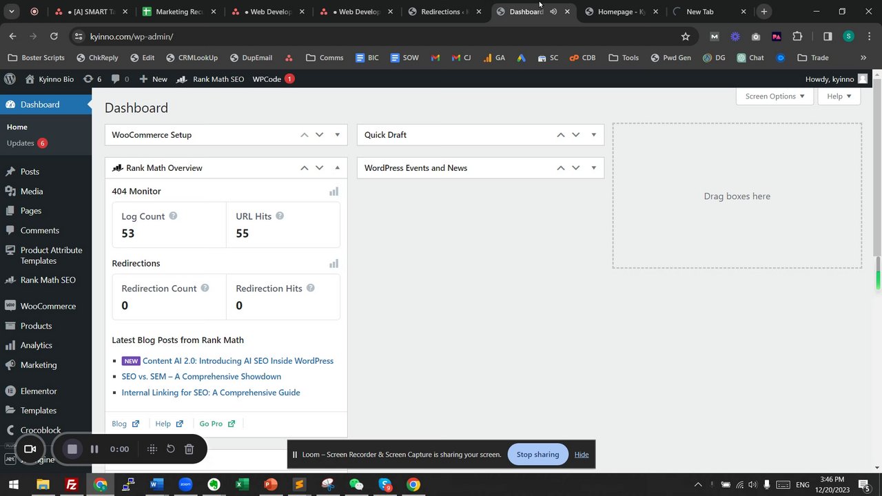Delete the Loom recording
Screen dimensions: 882x496
coord(189,449)
